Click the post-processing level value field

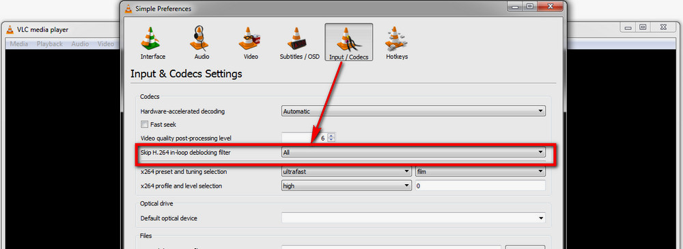pos(305,138)
